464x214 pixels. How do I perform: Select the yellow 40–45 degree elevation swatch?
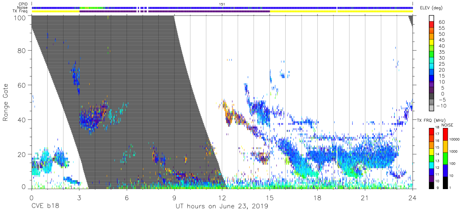(x=432, y=43)
